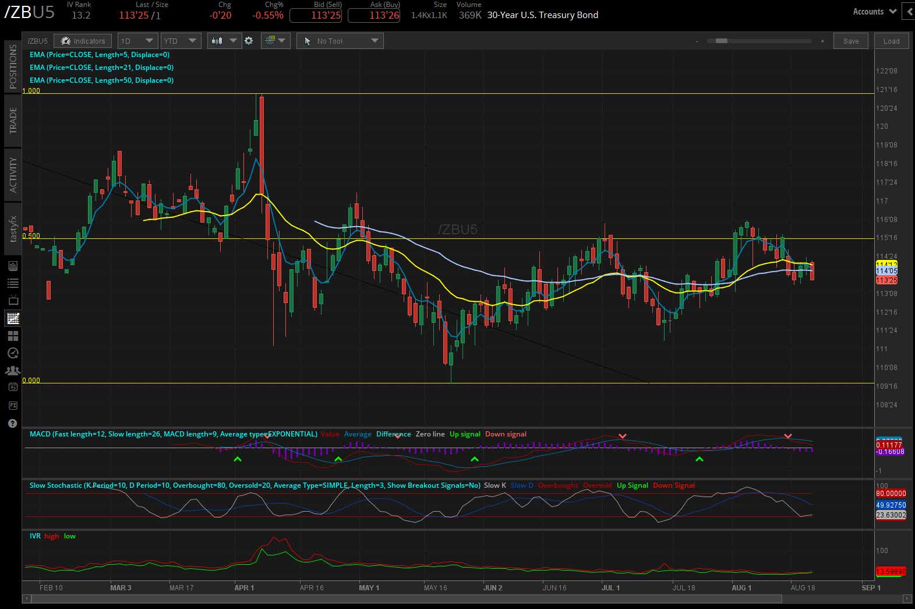Click the clock history icon in sidebar
This screenshot has width=915, height=609.
pos(13,353)
